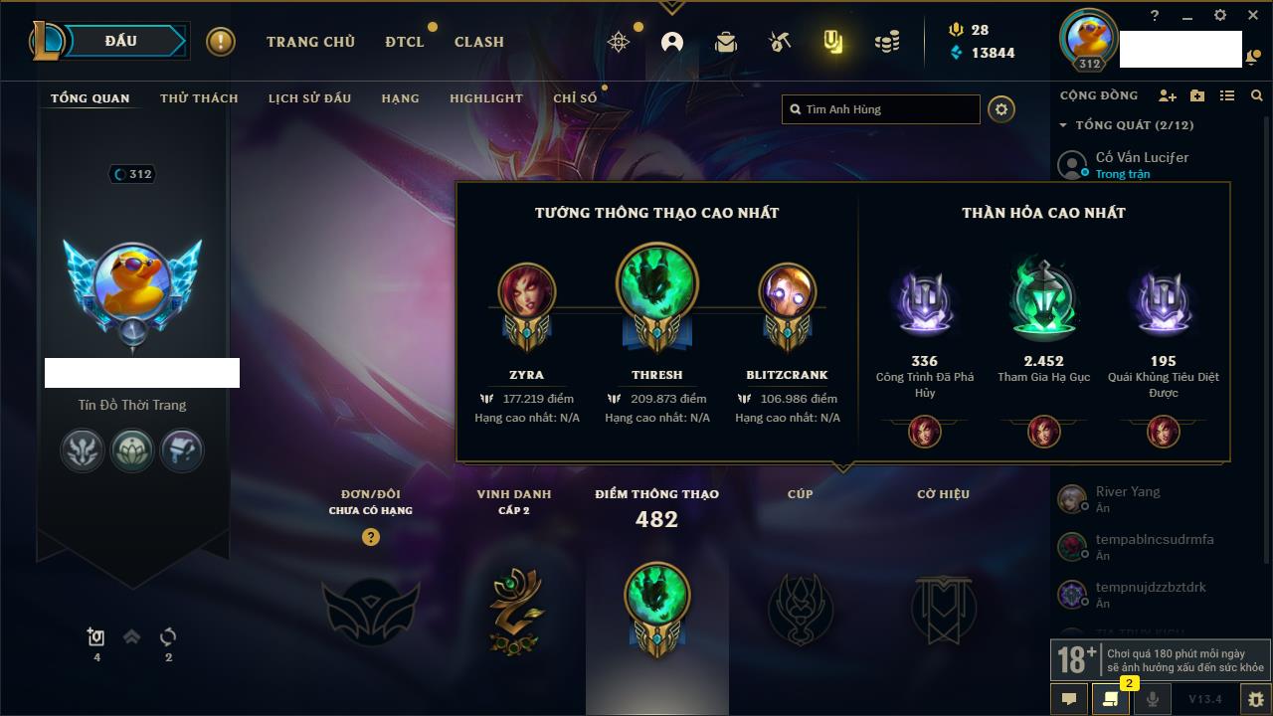The height and width of the screenshot is (716, 1273).
Task: Go to Trang Chủ
Action: (x=310, y=42)
